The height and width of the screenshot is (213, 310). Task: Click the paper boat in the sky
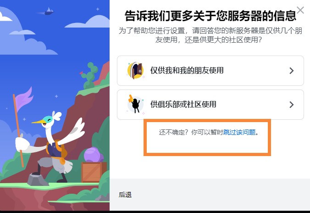(x=49, y=11)
